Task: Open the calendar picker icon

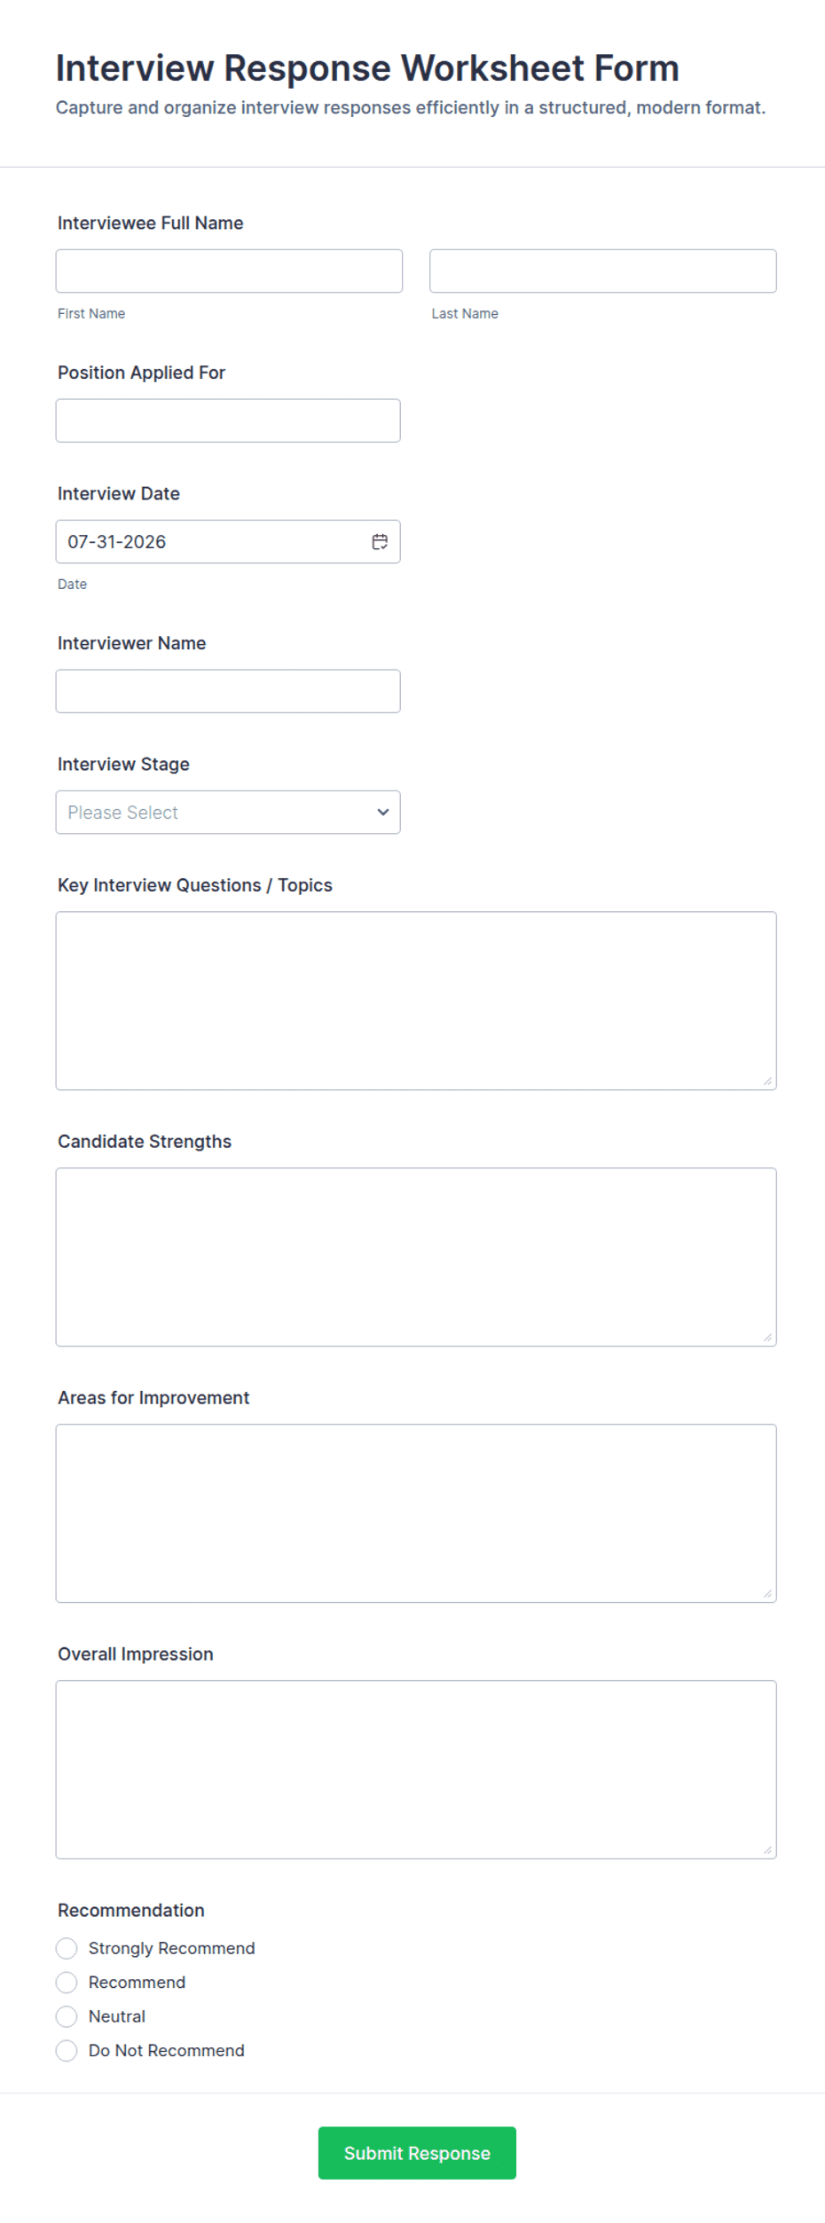Action: click(380, 542)
